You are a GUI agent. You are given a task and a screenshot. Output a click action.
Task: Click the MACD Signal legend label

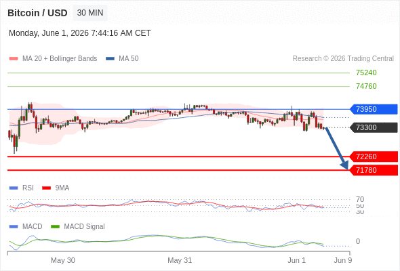point(85,227)
